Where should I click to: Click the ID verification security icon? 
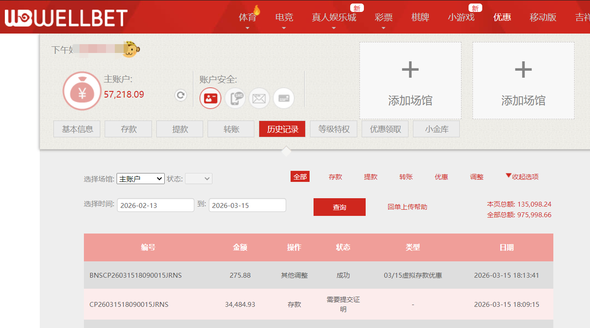[210, 98]
